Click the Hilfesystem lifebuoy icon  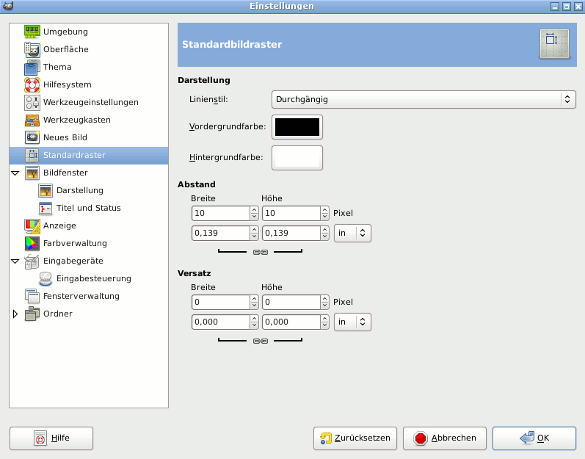point(32,84)
